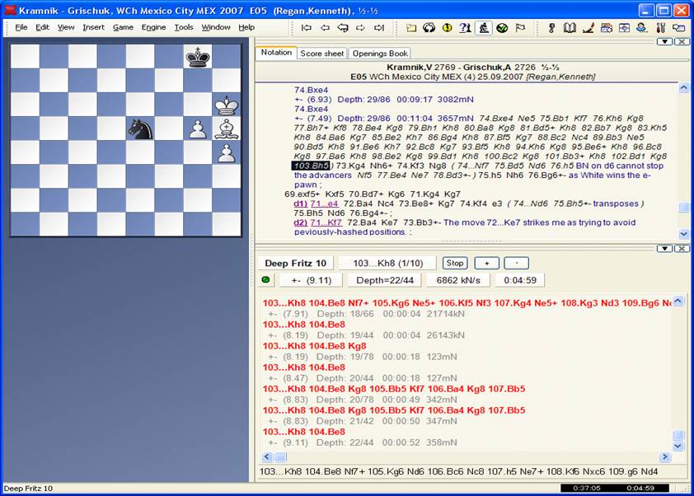Open the Engine menu
The height and width of the screenshot is (496, 694).
coord(153,27)
